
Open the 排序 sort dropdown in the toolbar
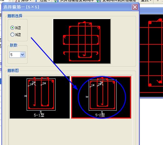click(23, 1)
